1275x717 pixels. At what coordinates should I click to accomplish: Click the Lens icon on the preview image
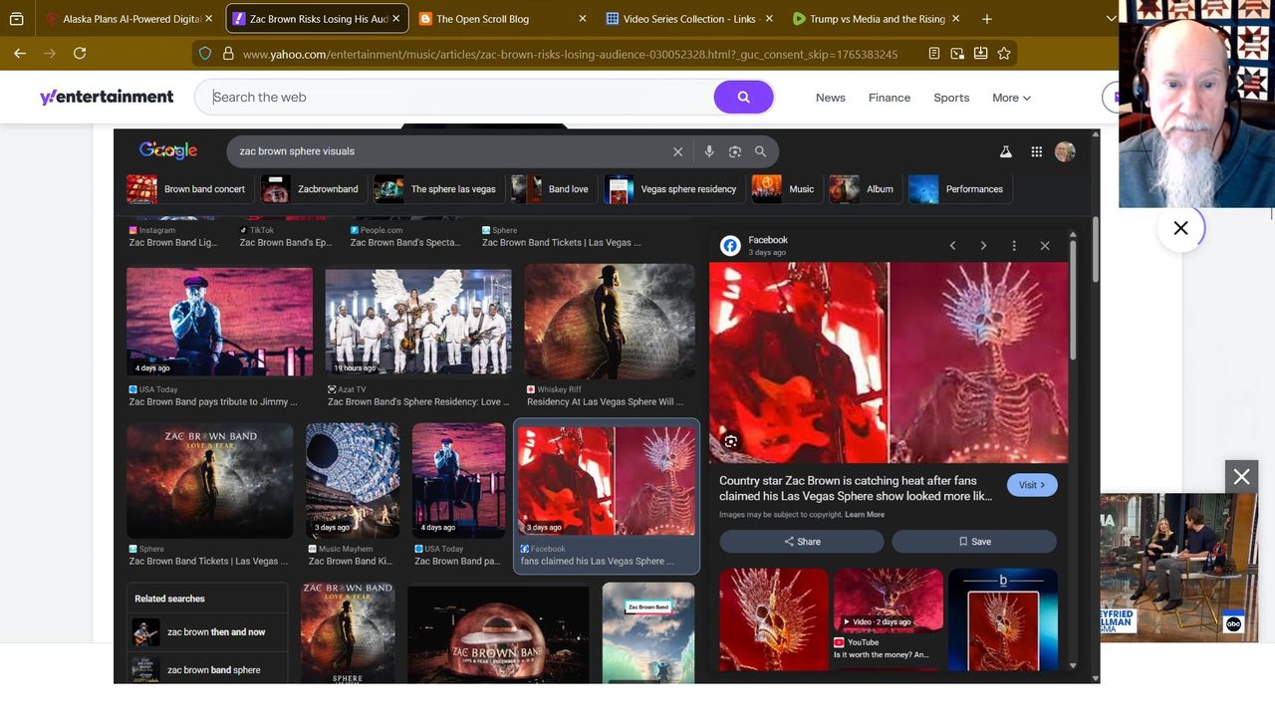point(731,441)
